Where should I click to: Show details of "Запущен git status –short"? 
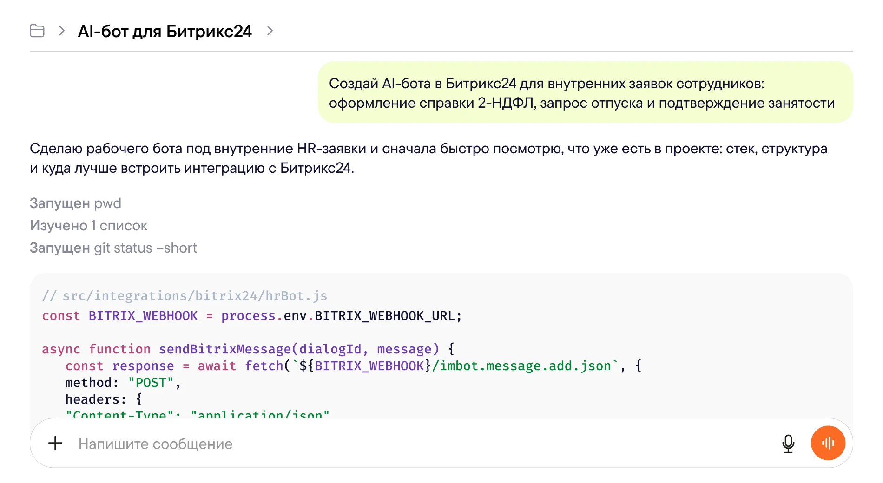(x=113, y=248)
